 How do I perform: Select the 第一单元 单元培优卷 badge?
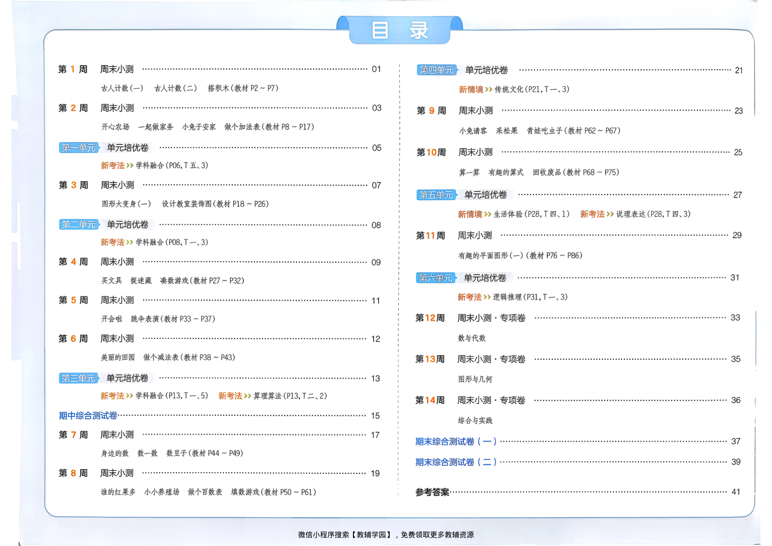coord(78,148)
